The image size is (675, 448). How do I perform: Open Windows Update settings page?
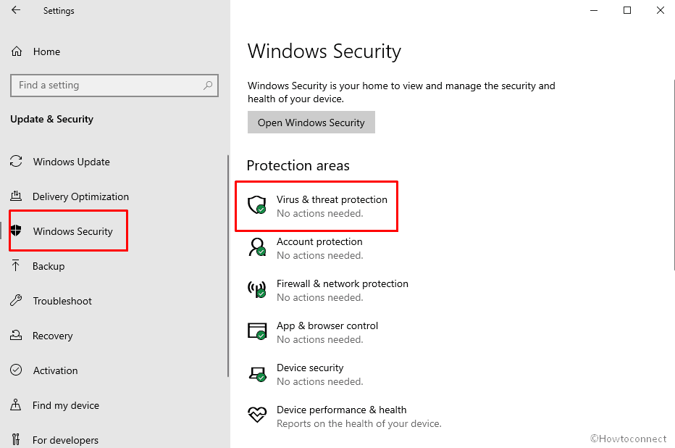pyautogui.click(x=71, y=162)
